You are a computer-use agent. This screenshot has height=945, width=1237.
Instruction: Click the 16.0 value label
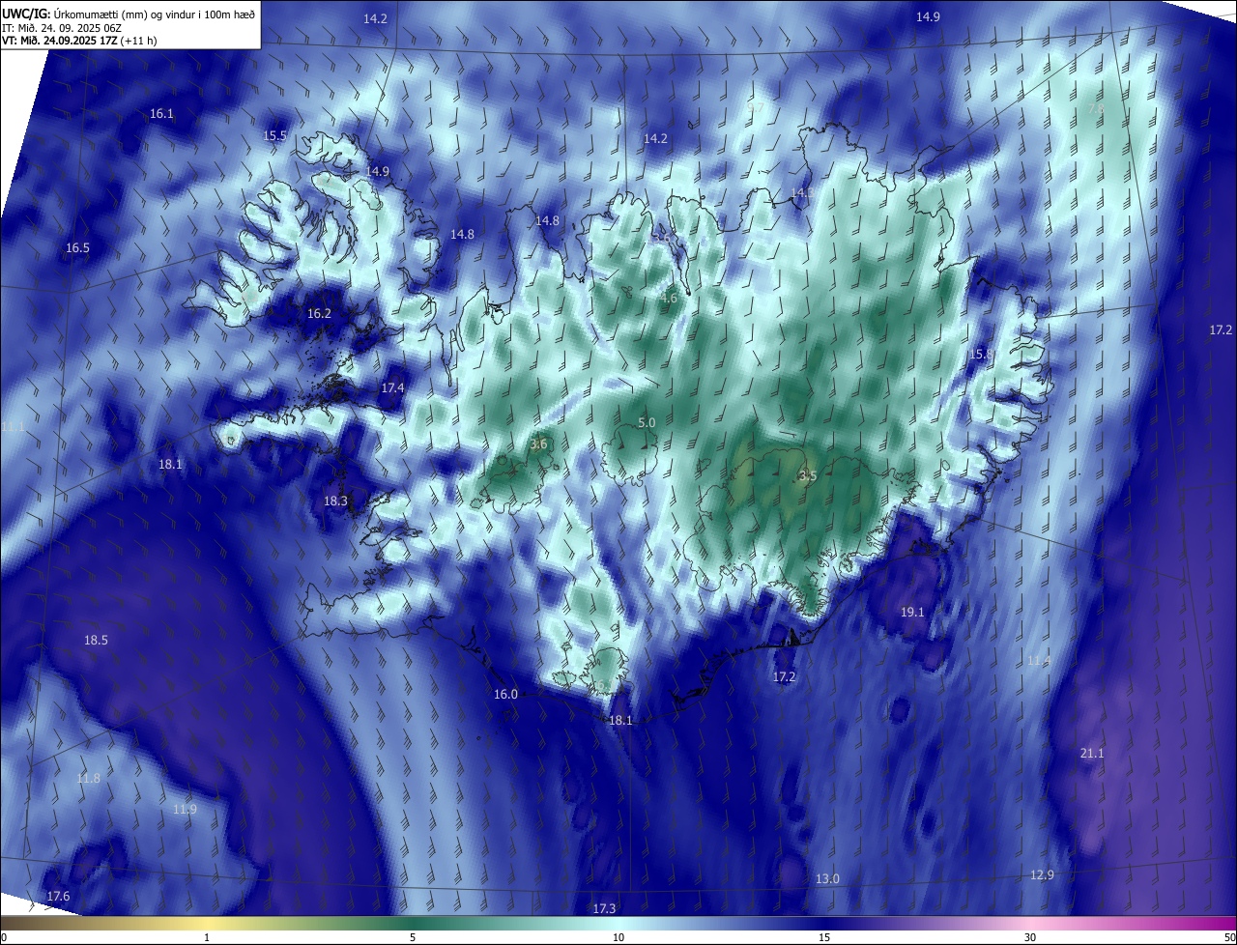[505, 695]
